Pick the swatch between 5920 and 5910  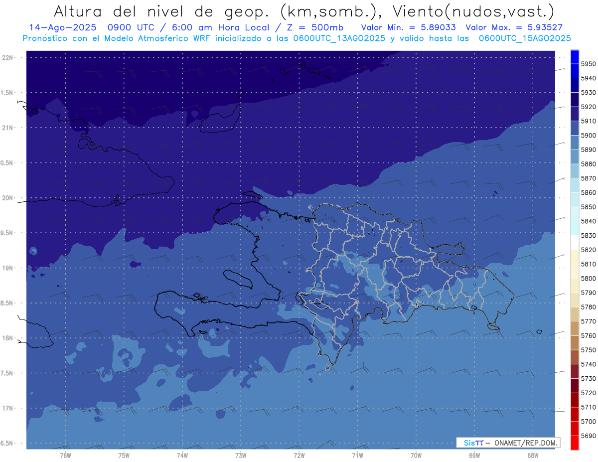tap(575, 114)
